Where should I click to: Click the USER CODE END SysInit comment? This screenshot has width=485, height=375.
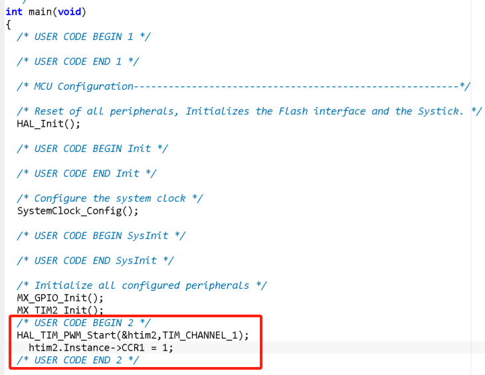95,260
